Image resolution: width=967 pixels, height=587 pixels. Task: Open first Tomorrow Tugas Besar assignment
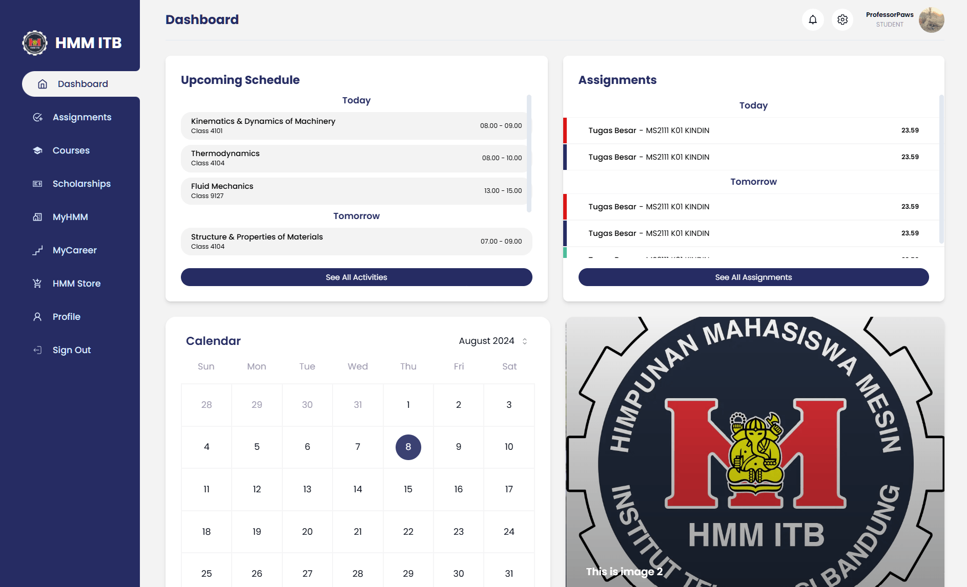pos(751,207)
